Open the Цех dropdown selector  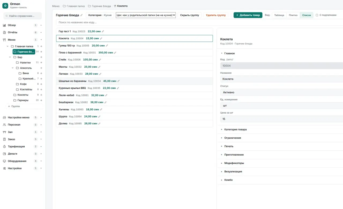[146, 15]
